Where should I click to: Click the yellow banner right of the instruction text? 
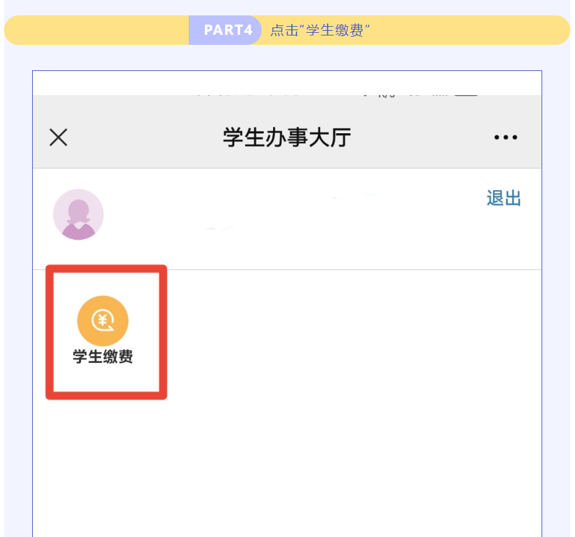tap(469, 30)
